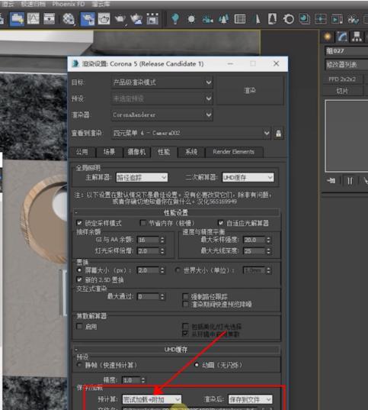The height and width of the screenshot is (410, 368).
Task: Open the Phoenix FD menu
Action: click(69, 4)
